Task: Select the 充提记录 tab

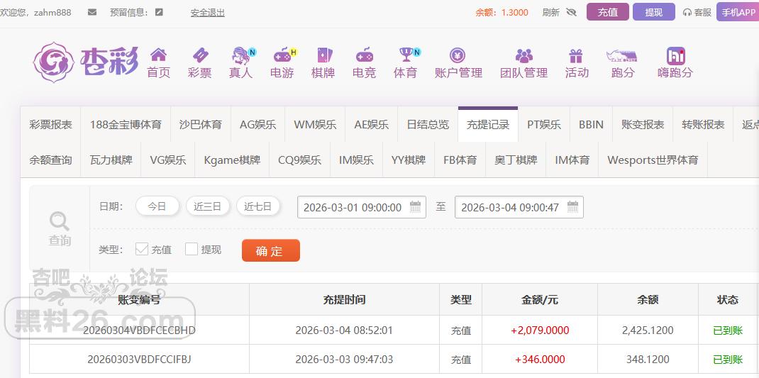Action: coord(488,124)
